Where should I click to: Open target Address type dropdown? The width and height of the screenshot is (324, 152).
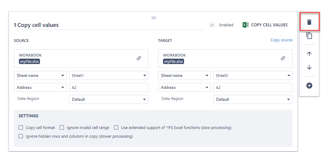click(x=184, y=87)
